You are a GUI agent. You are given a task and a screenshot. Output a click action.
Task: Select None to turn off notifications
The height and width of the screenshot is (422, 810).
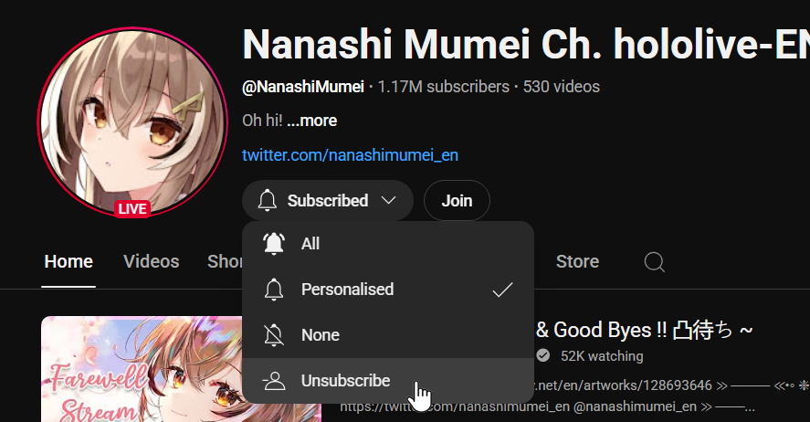click(388, 334)
